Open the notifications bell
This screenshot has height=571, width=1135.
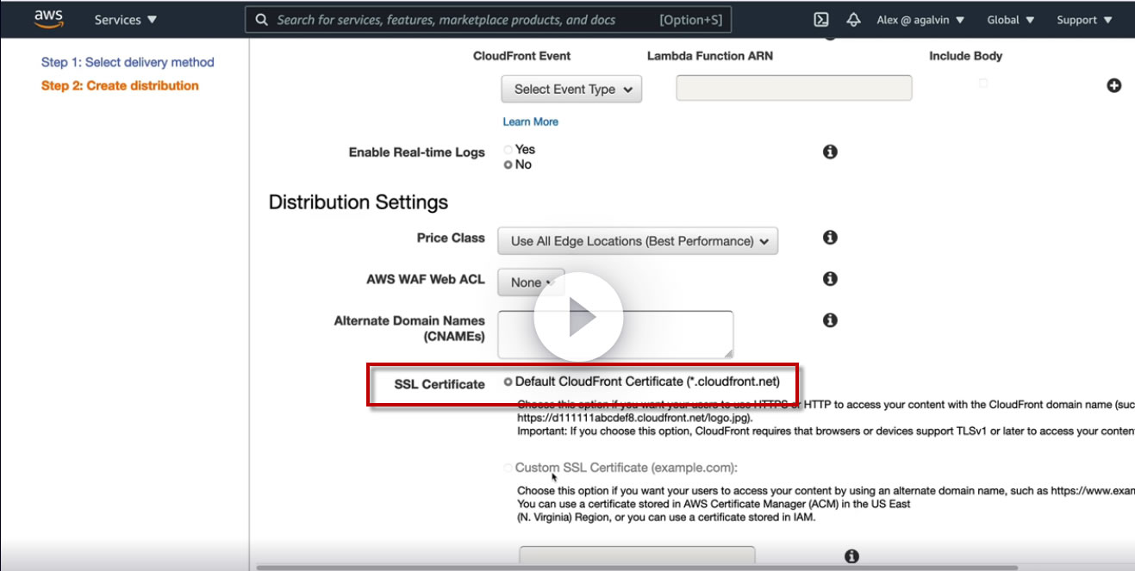coord(853,20)
